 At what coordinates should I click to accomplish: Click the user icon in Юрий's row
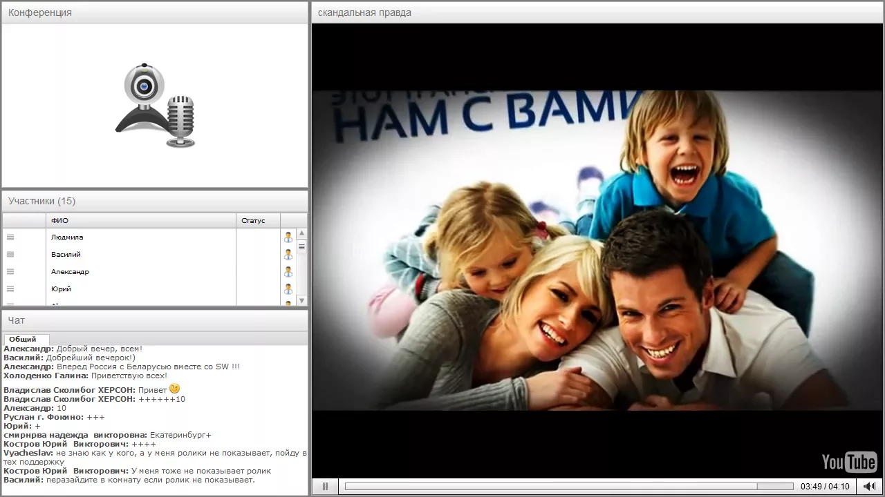(x=288, y=289)
